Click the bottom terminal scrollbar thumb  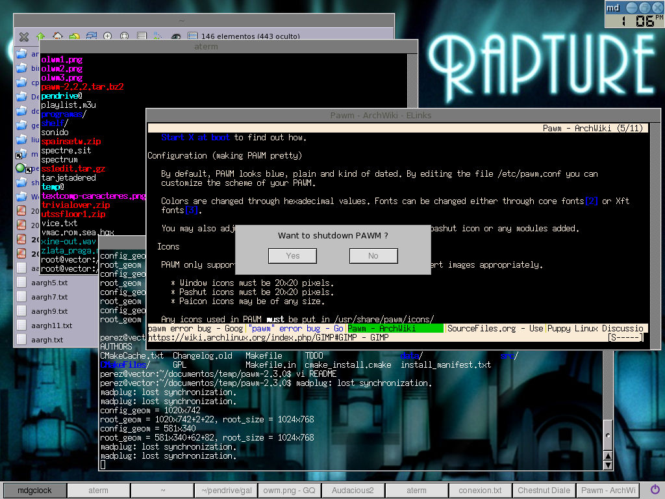tap(608, 435)
